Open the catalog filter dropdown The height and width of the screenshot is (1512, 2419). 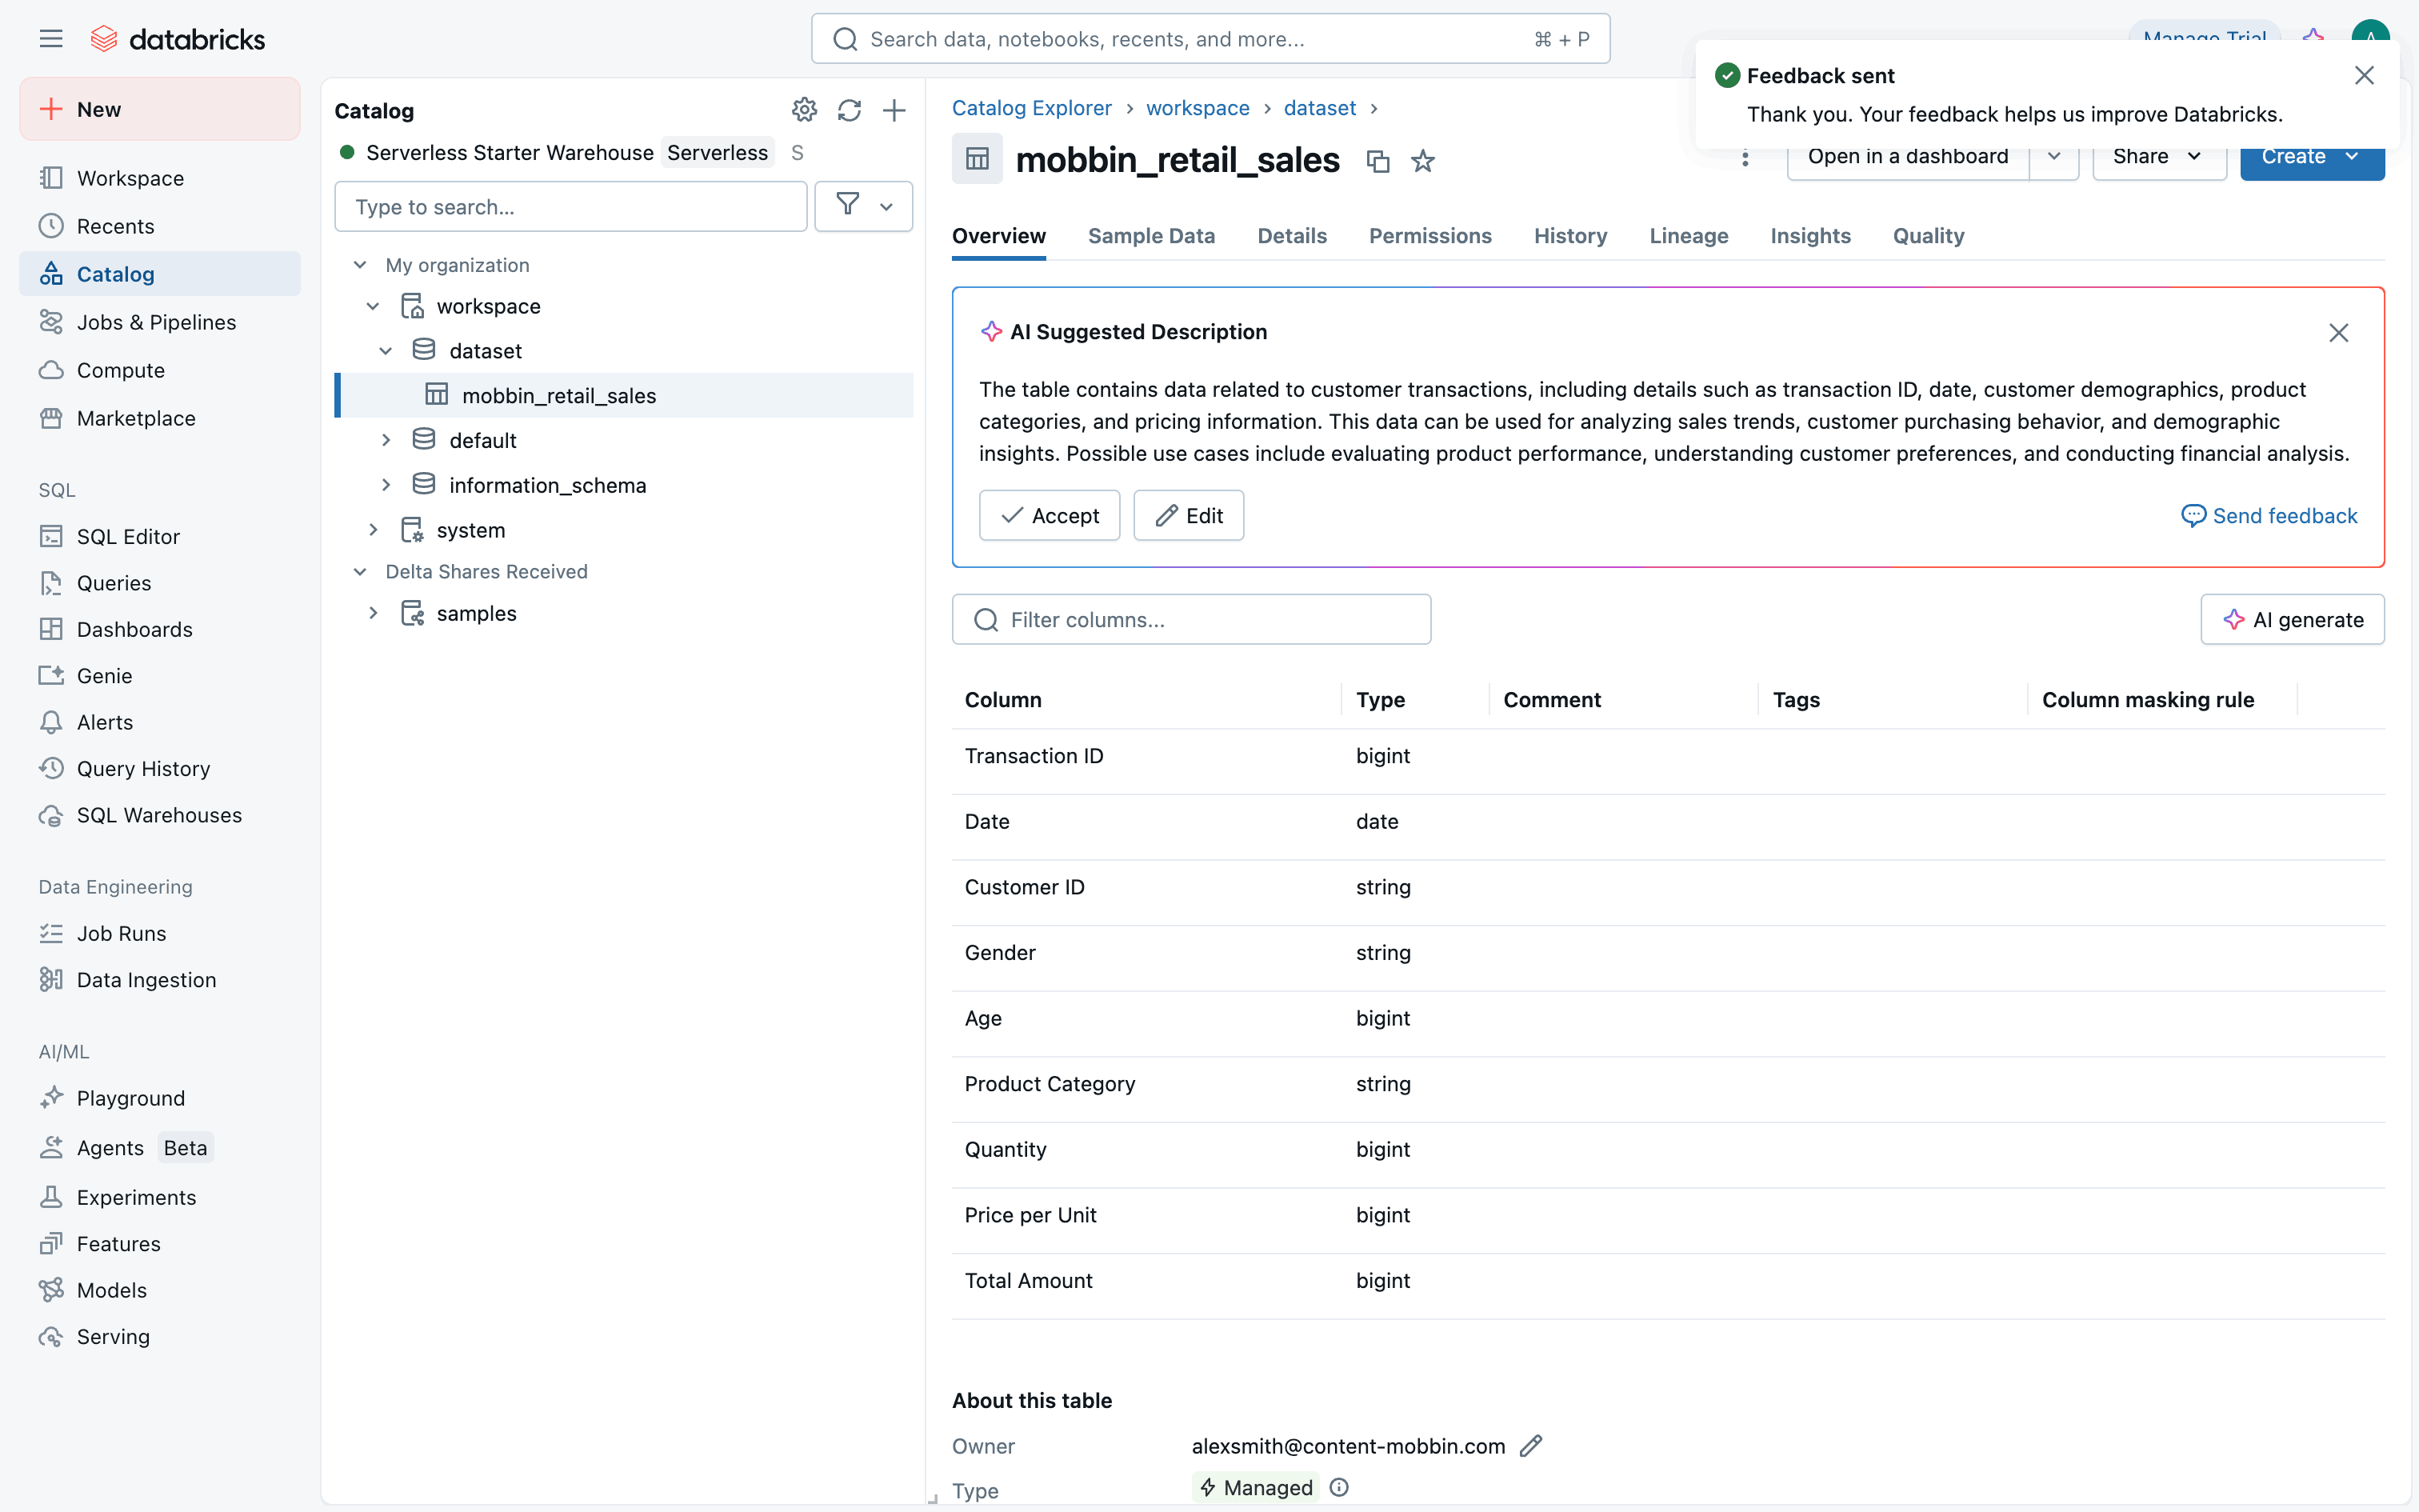864,207
